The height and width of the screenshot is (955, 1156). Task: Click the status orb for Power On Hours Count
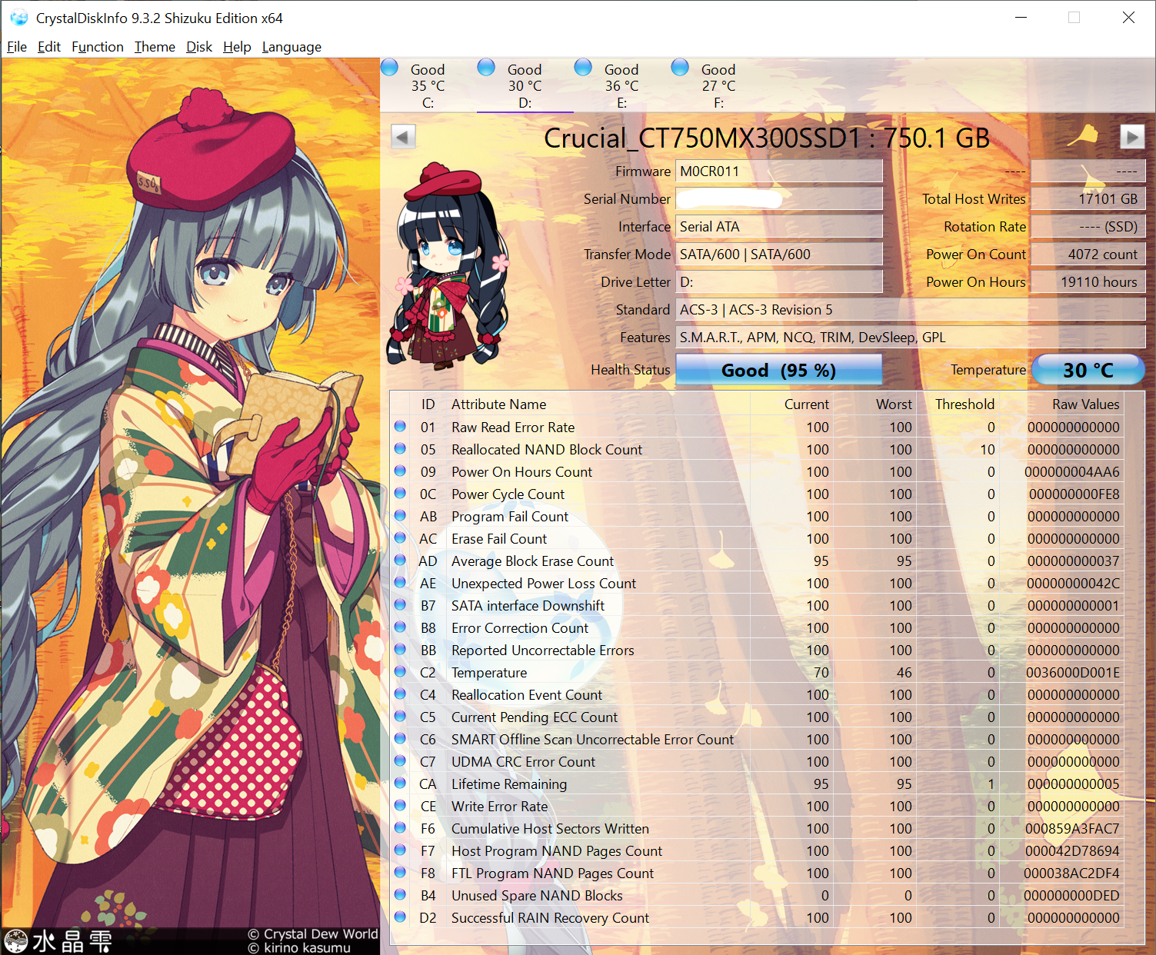tap(400, 471)
